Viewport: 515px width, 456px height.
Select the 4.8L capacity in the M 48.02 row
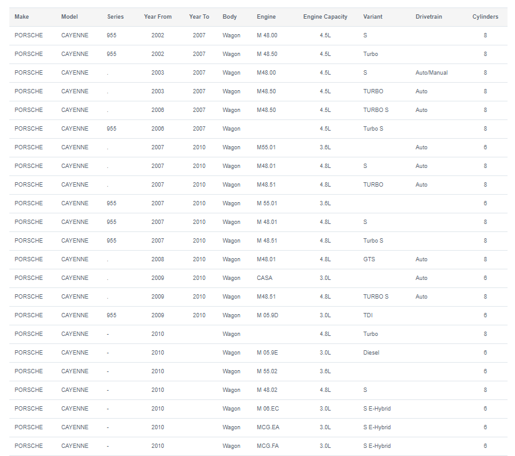click(x=325, y=390)
